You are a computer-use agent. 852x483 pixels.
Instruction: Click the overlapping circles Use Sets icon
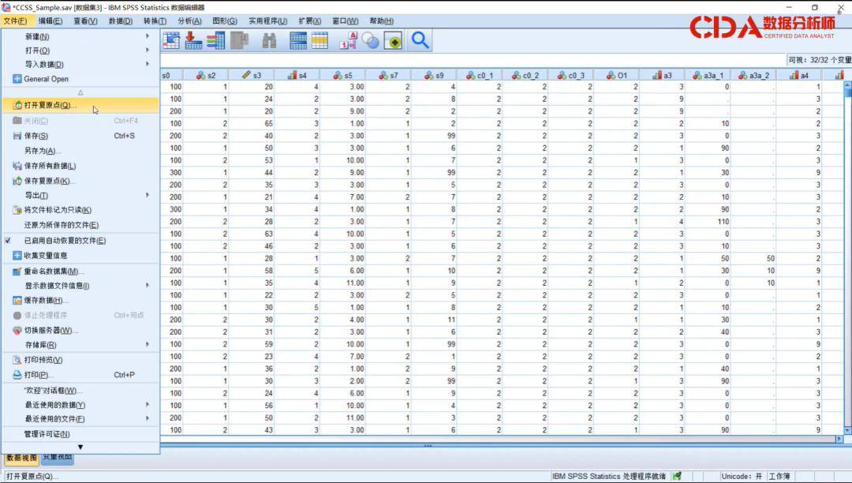(x=371, y=41)
